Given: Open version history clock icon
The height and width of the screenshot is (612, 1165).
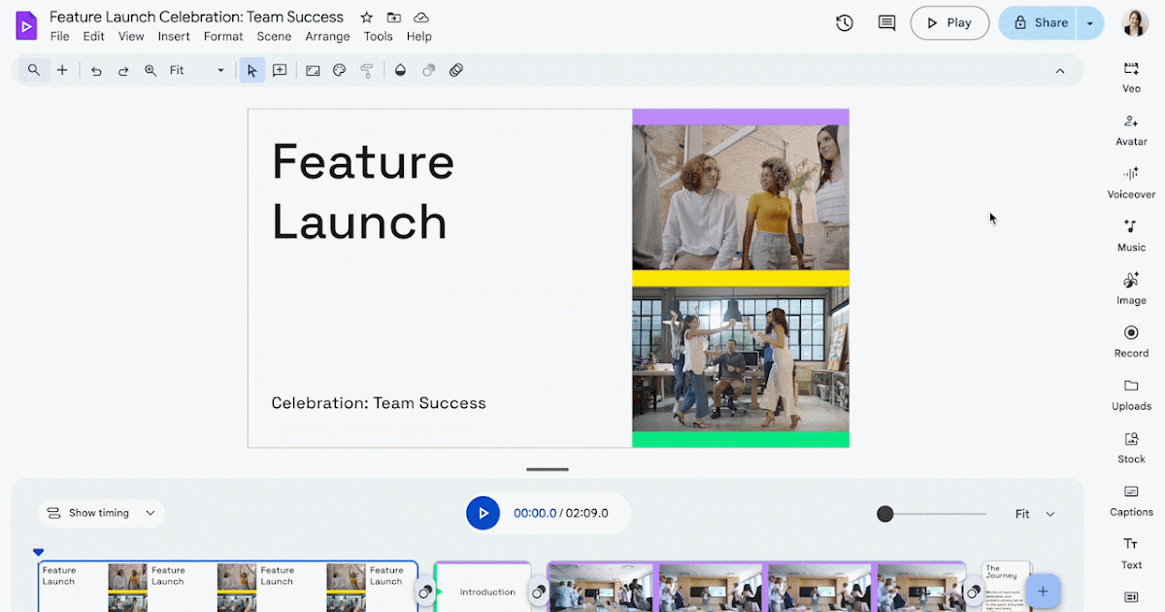Looking at the screenshot, I should (x=845, y=23).
